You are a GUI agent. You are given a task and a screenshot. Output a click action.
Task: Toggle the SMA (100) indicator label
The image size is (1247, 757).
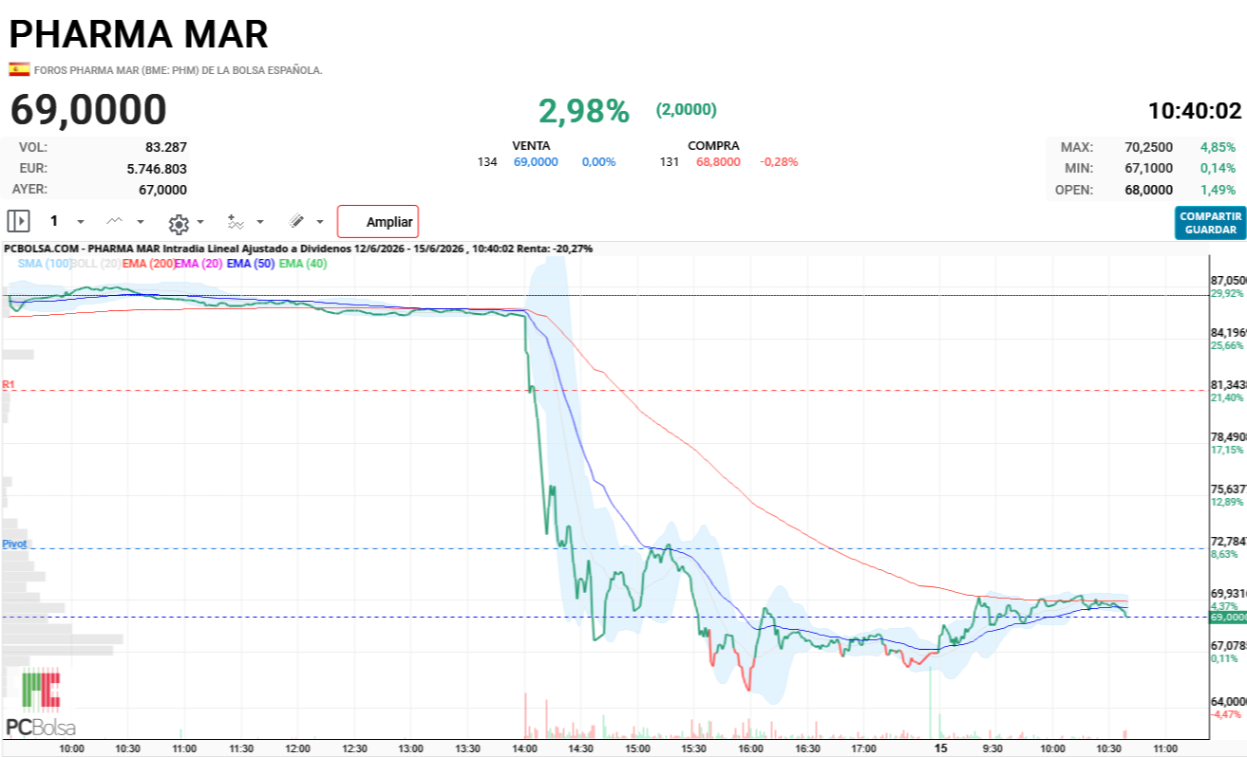click(45, 264)
